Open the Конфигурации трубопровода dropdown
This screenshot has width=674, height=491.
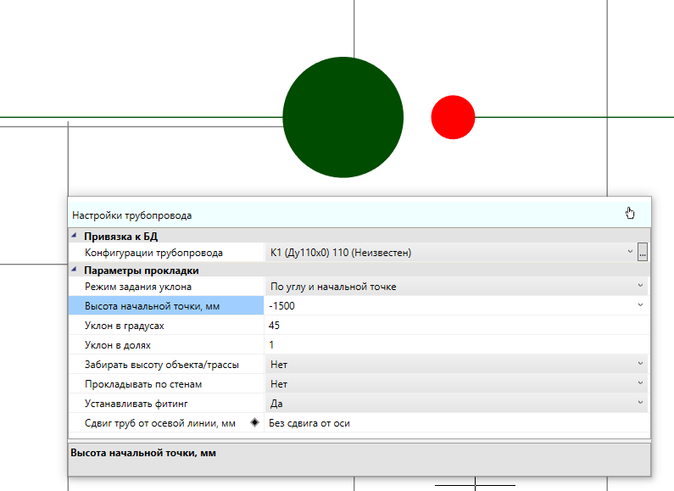[x=629, y=253]
